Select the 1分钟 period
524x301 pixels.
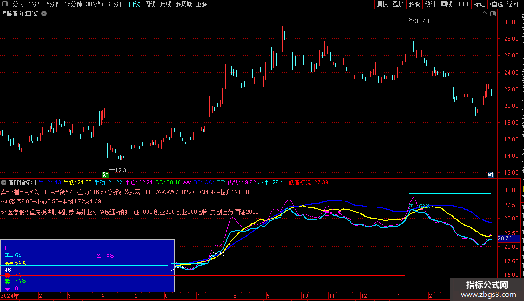35,4
